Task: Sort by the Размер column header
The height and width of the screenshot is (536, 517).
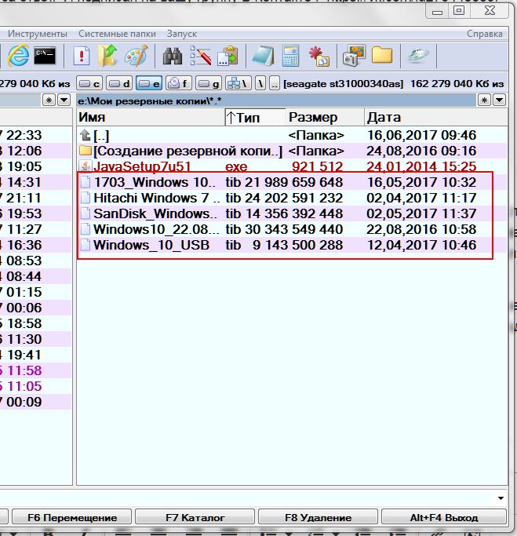Action: point(326,117)
